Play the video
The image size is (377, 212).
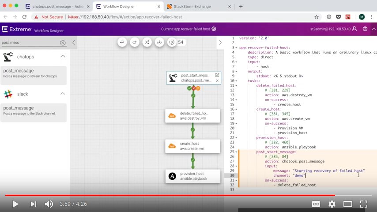[15, 204]
